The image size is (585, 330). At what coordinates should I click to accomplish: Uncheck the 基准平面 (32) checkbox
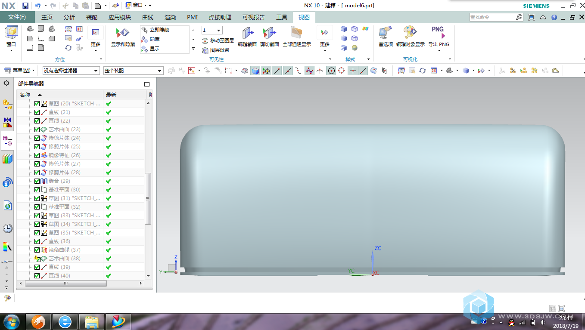(37, 207)
